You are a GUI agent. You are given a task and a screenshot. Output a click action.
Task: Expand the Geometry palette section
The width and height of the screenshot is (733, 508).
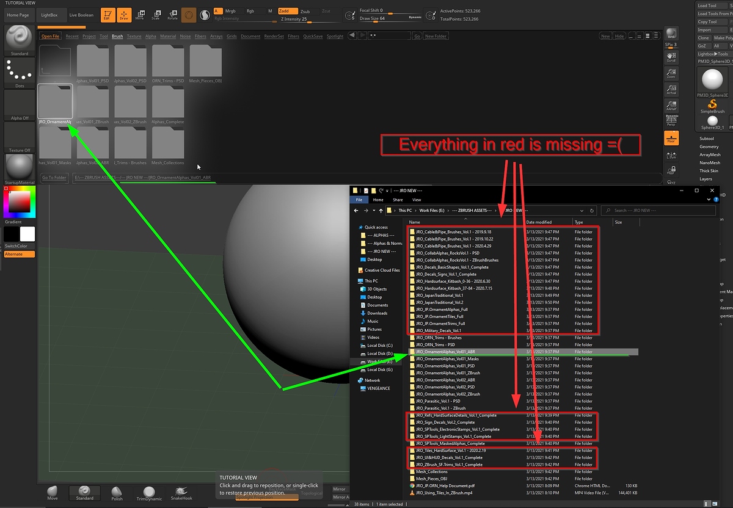pyautogui.click(x=709, y=147)
